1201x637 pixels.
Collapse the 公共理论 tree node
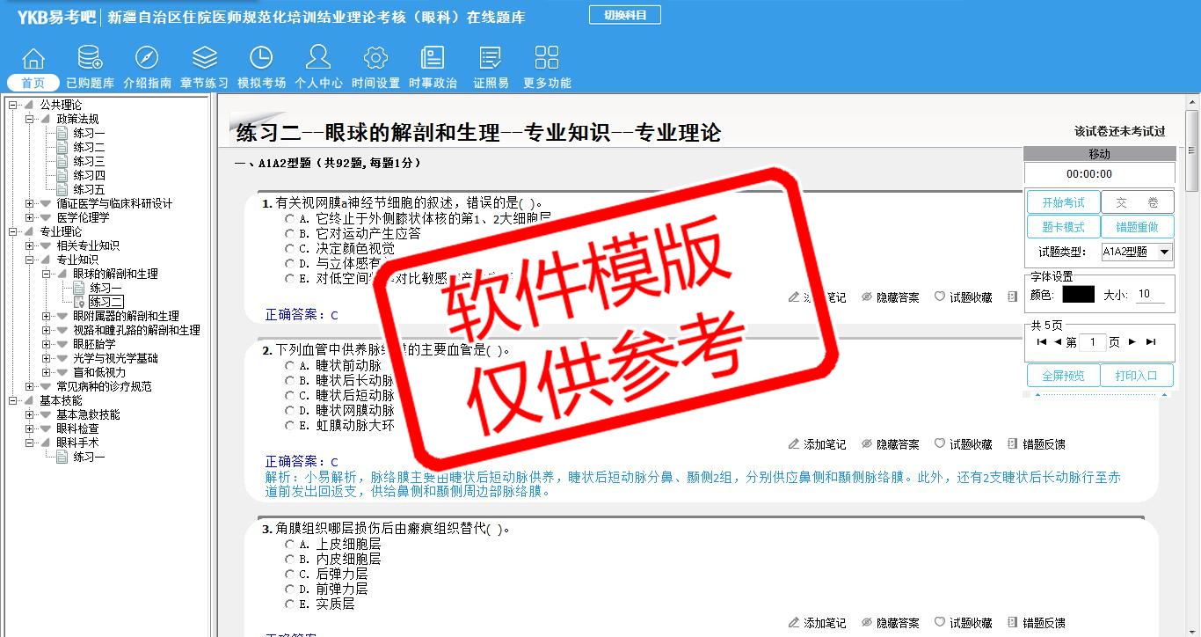(13, 105)
